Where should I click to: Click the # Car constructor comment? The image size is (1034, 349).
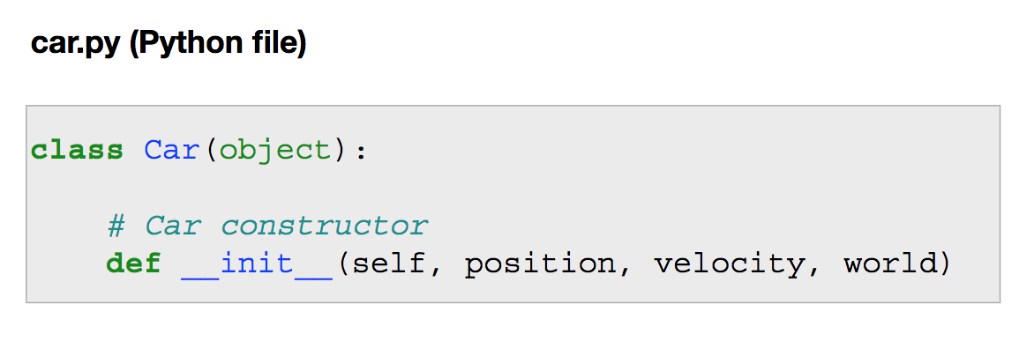[267, 226]
